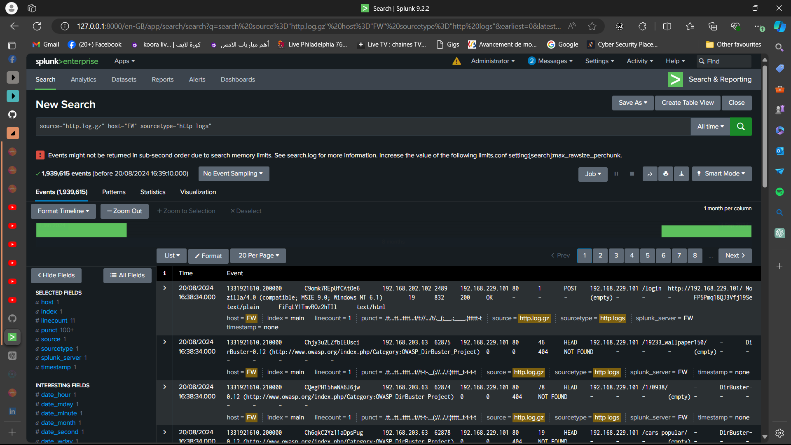Open the 20 Per Page dropdown
The width and height of the screenshot is (791, 445).
pyautogui.click(x=258, y=255)
